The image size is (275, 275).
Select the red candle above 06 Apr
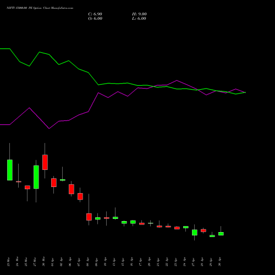coord(71,189)
